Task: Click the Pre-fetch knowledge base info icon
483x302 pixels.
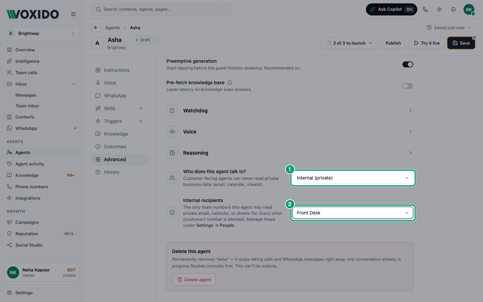Action: coord(230,83)
